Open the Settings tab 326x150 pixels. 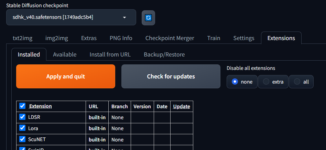tap(244, 38)
